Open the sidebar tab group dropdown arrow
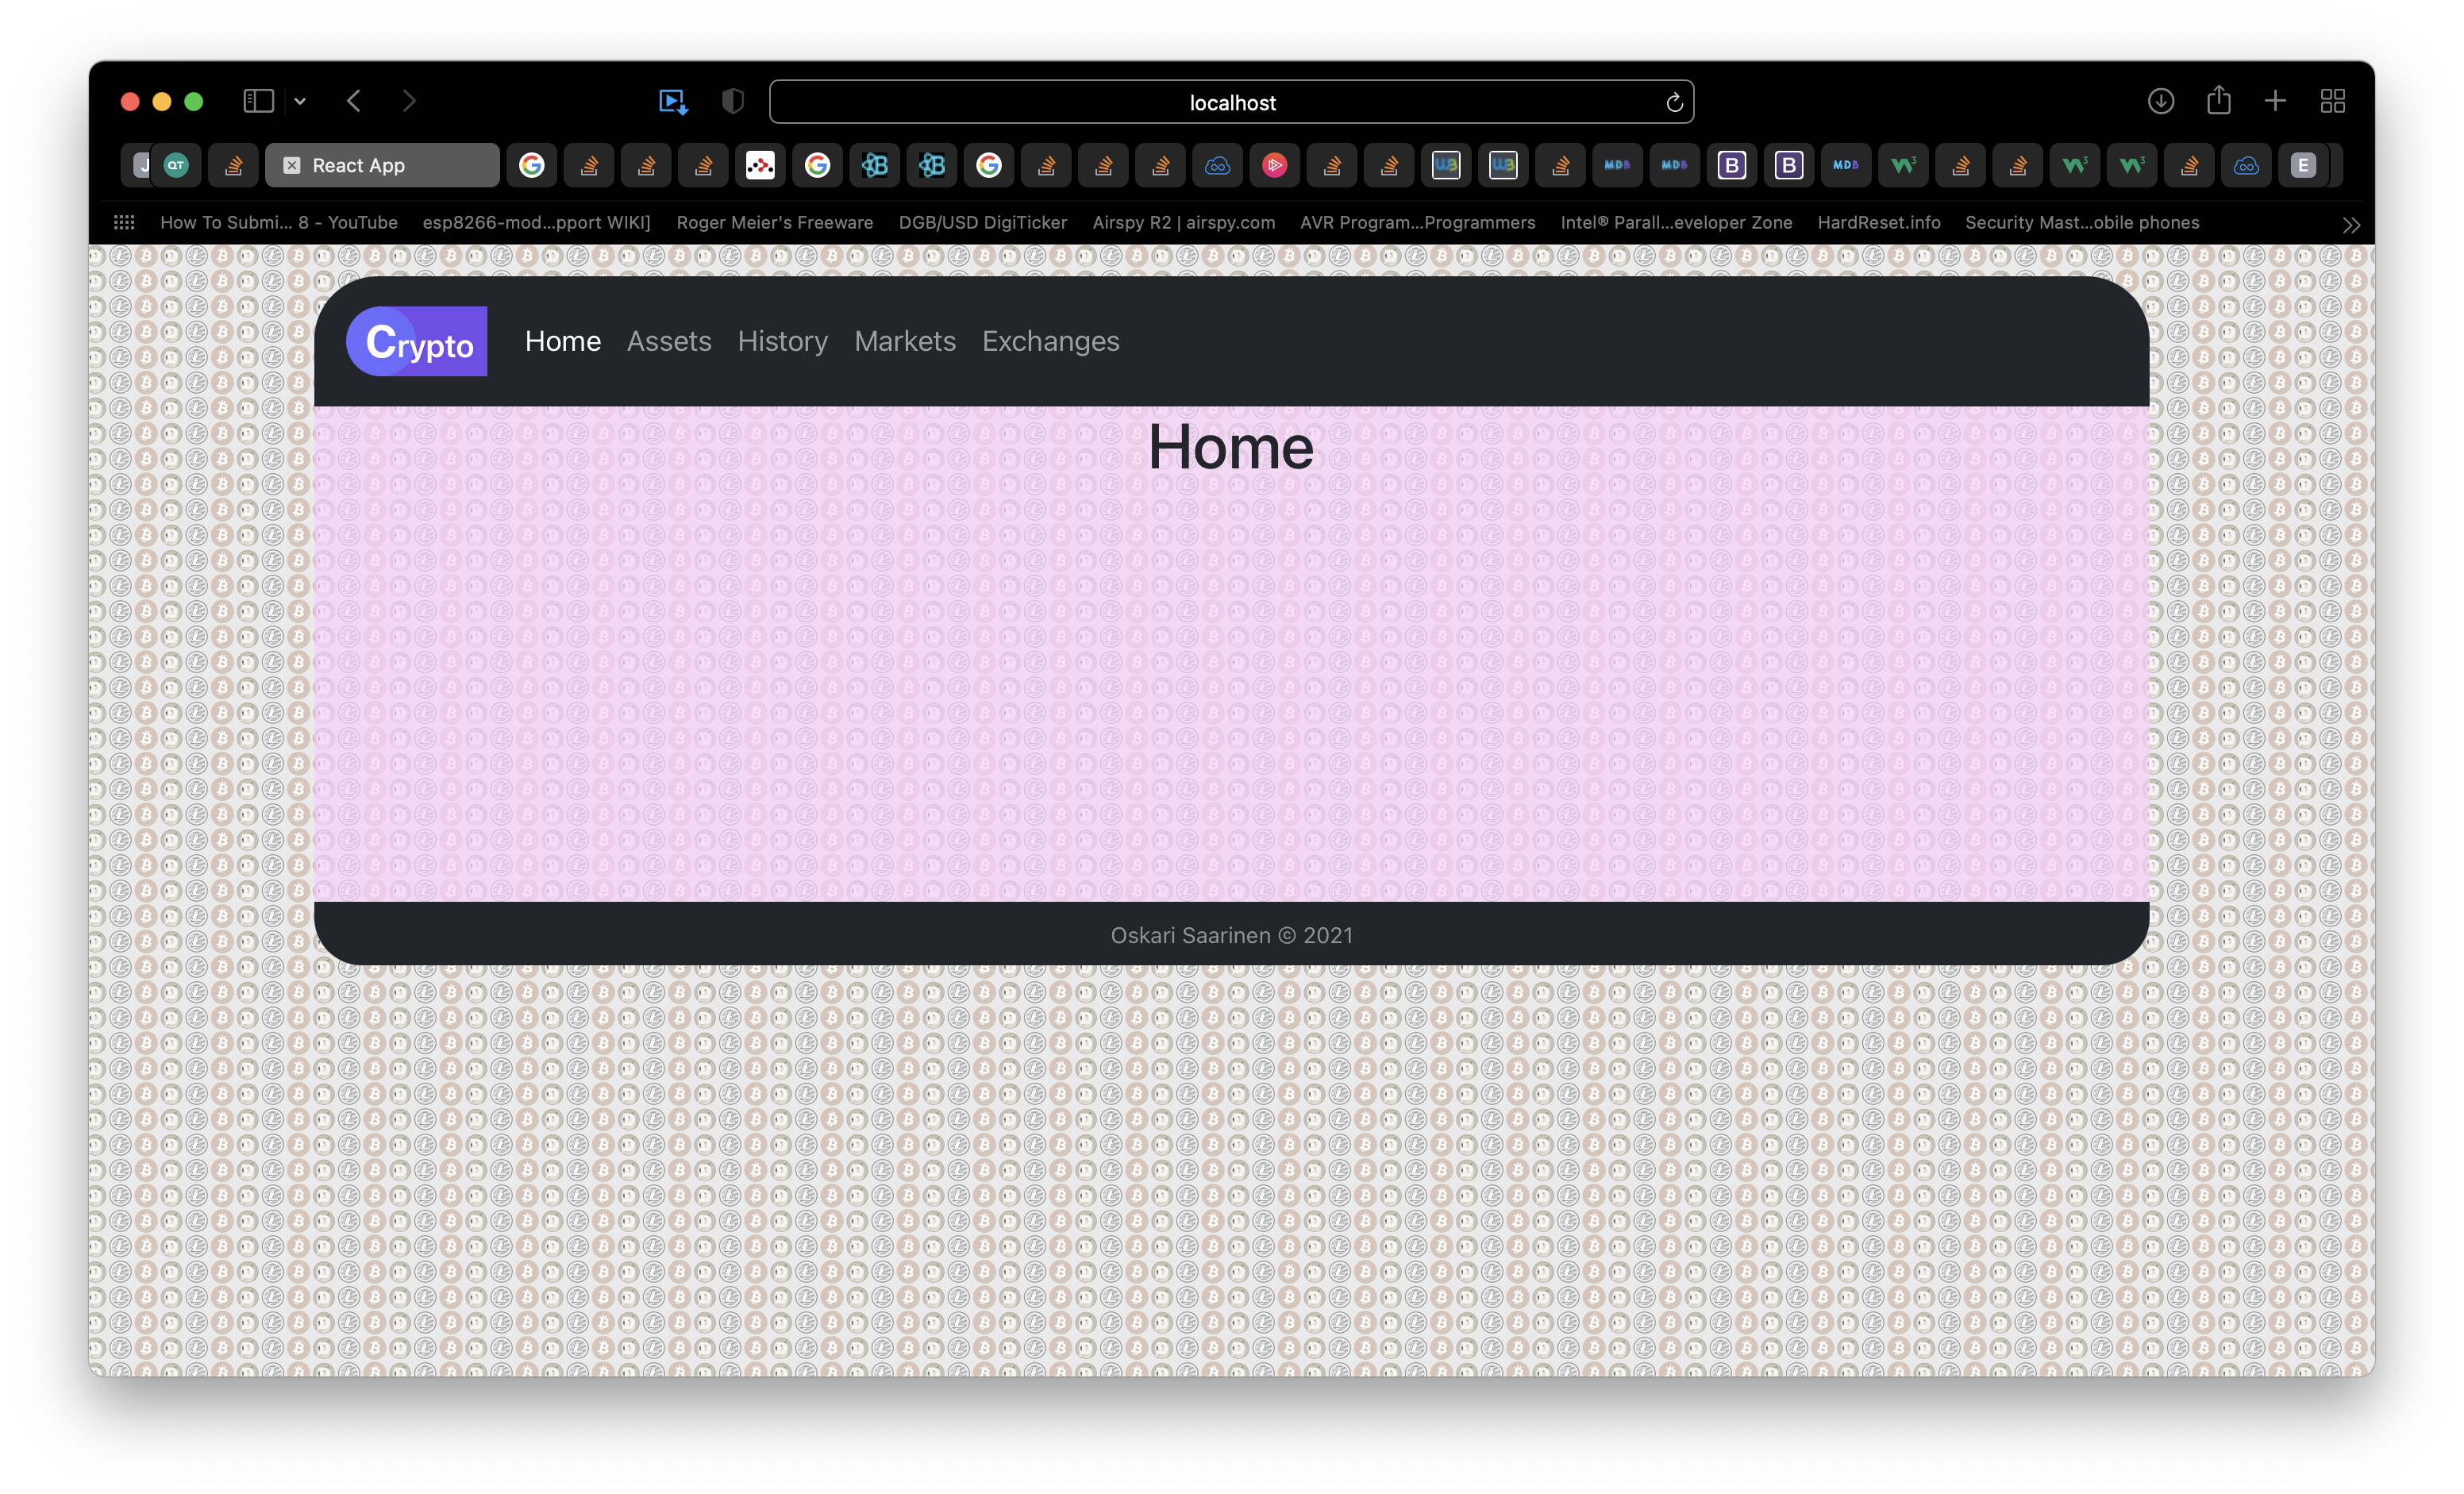Screen dimensions: 2464x1494 [x=300, y=101]
